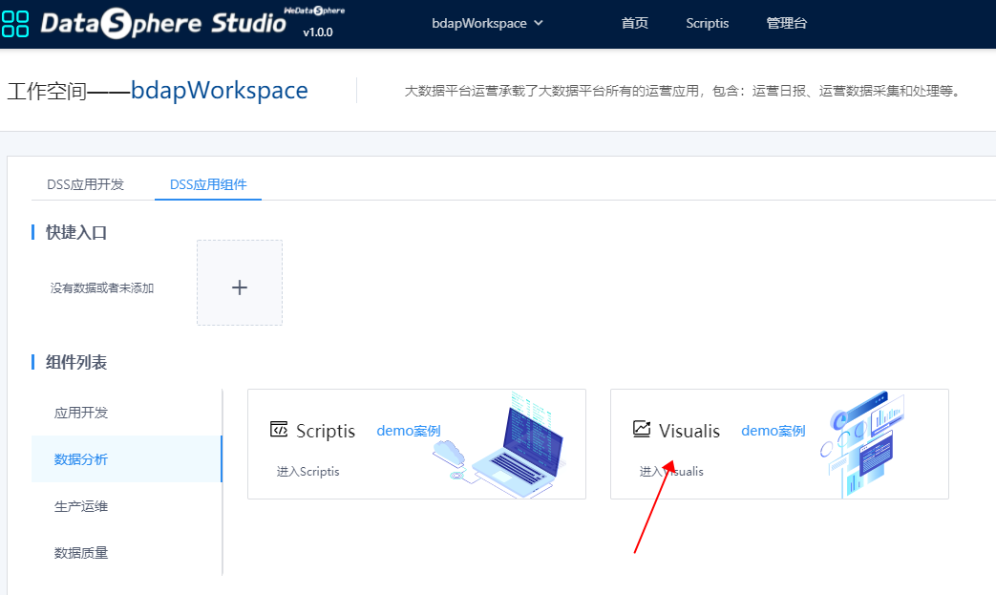This screenshot has width=996, height=595.
Task: Click the Visualis chart icon
Action: click(642, 429)
